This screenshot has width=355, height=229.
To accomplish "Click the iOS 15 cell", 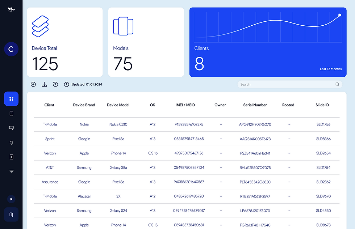I will pyautogui.click(x=153, y=225).
